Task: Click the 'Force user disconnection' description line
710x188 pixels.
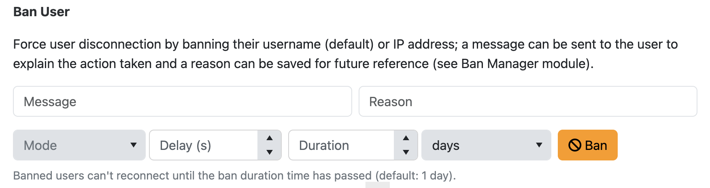Action: [162, 44]
